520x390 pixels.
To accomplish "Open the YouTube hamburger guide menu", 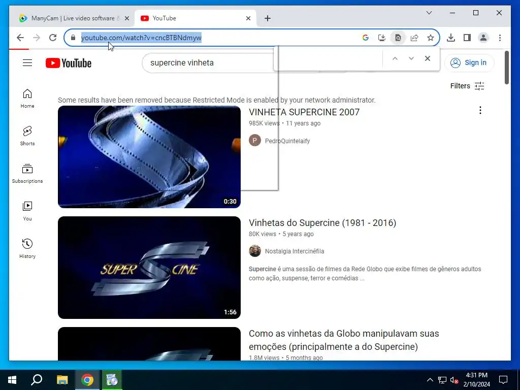I will pyautogui.click(x=27, y=62).
